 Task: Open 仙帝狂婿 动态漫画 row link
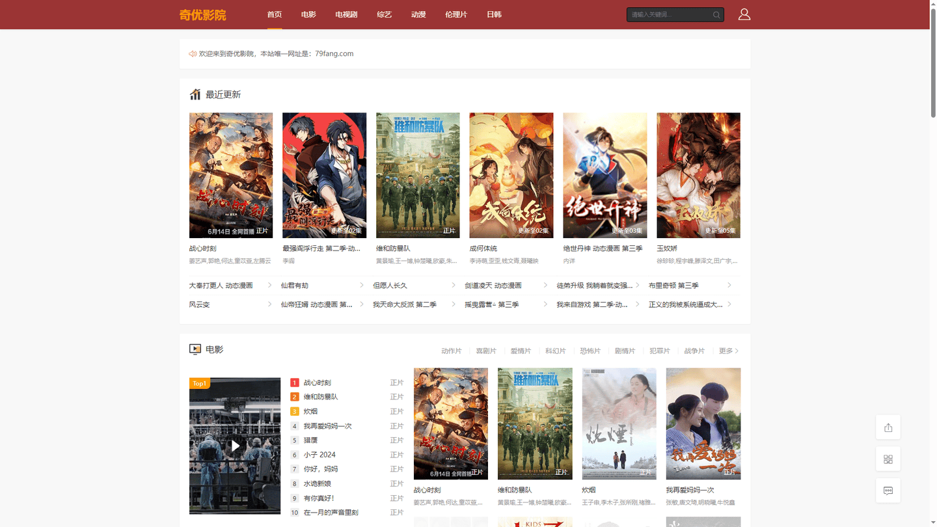317,304
